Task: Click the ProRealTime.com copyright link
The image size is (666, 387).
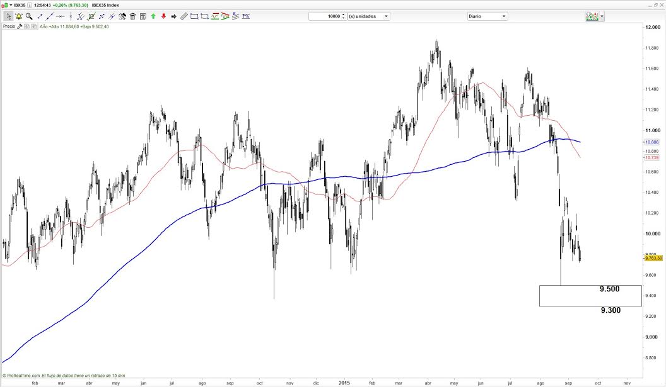Action: (x=21, y=376)
